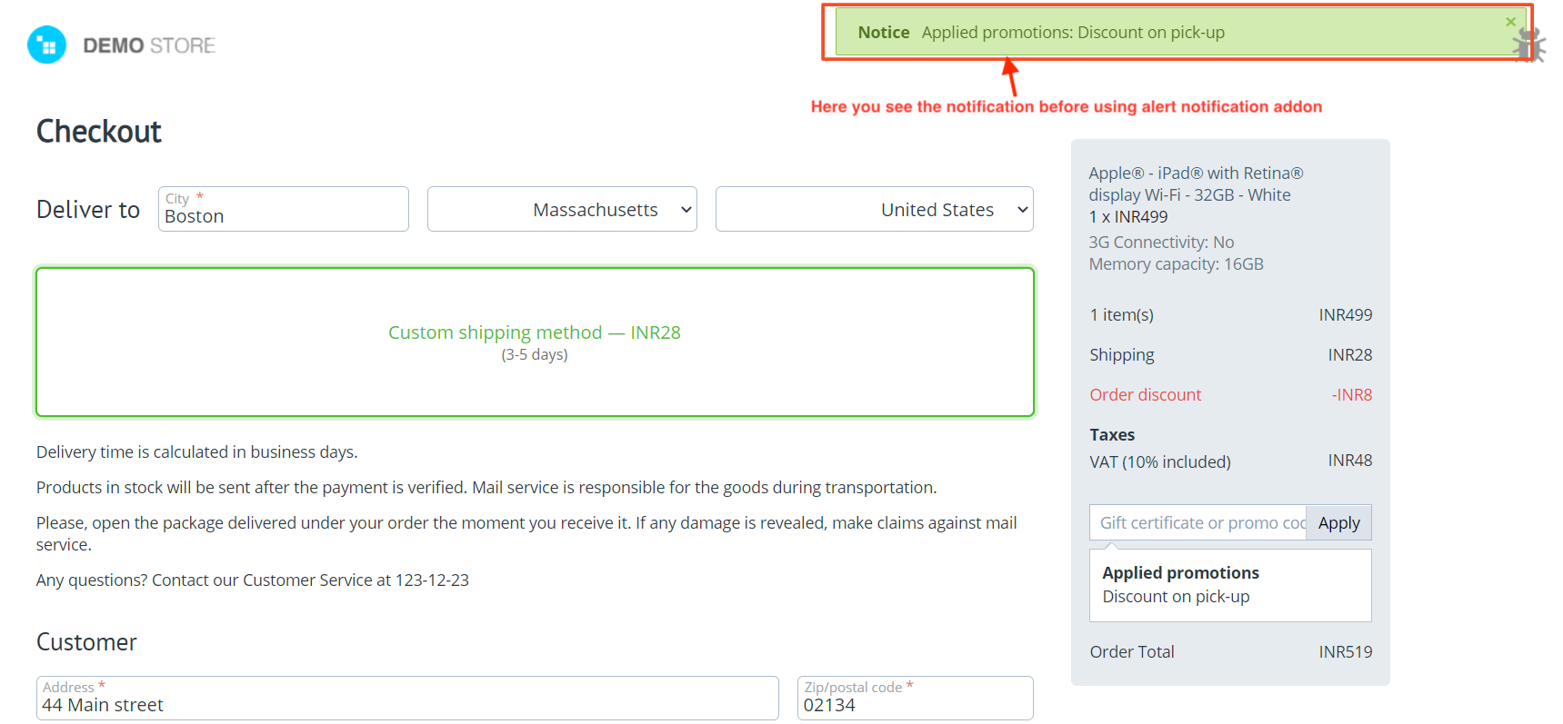This screenshot has width=1563, height=724.
Task: Click the 1 item(s) INR499 amount
Action: [1346, 314]
